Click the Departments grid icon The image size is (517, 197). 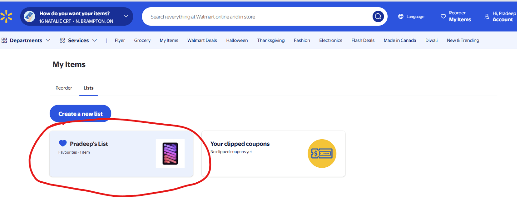click(x=4, y=40)
